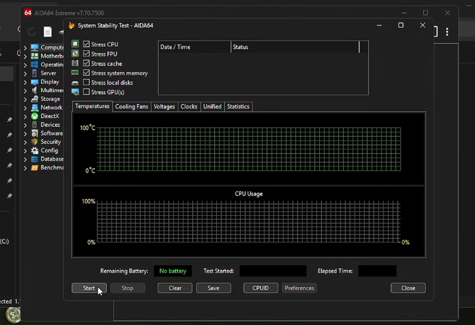Switch to the Cooling Fans tab
This screenshot has width=475, height=325.
[x=131, y=107]
